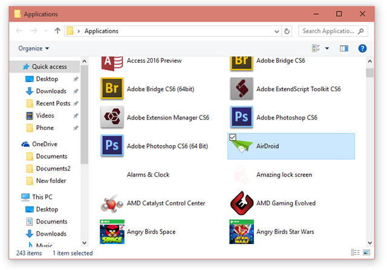This screenshot has width=387, height=270.
Task: Select the Angry Birds Space thumbnail
Action: coord(112,232)
